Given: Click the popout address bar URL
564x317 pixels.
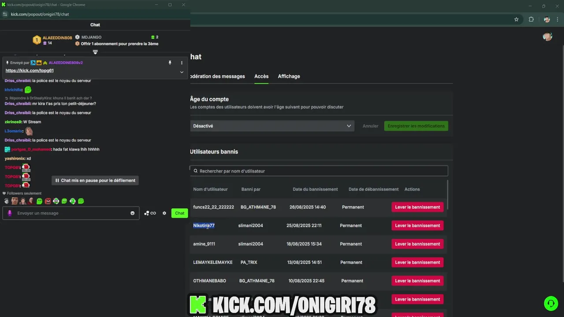Looking at the screenshot, I should coord(40,14).
